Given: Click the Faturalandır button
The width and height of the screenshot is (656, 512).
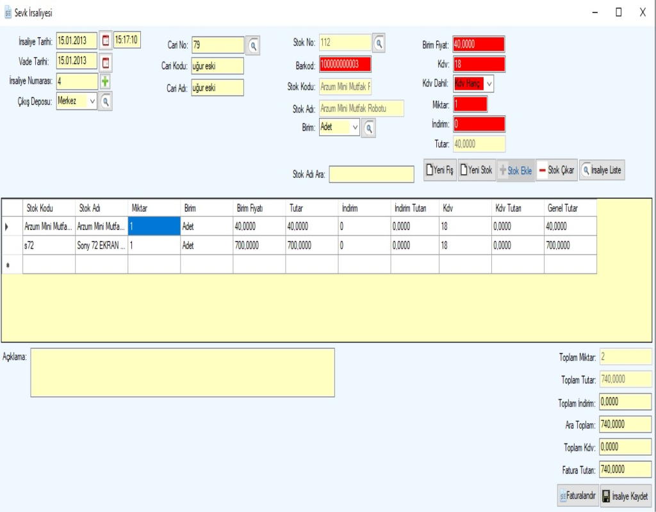Looking at the screenshot, I should click(x=578, y=496).
